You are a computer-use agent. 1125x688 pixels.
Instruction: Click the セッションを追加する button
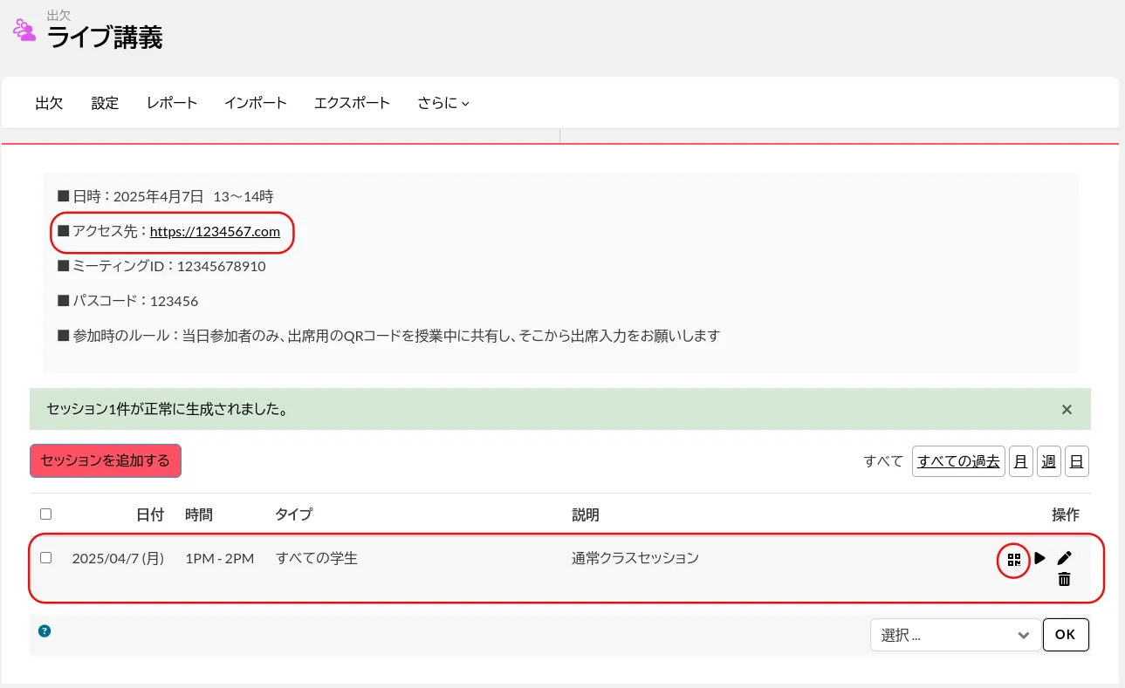tap(106, 460)
